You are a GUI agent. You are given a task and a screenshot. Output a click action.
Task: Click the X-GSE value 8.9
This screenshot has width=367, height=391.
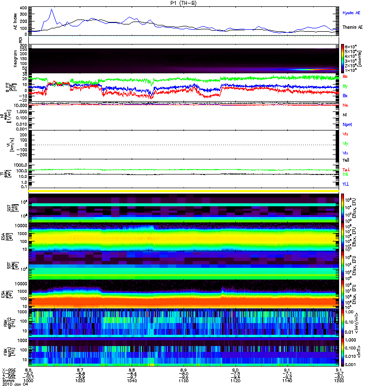[183, 370]
